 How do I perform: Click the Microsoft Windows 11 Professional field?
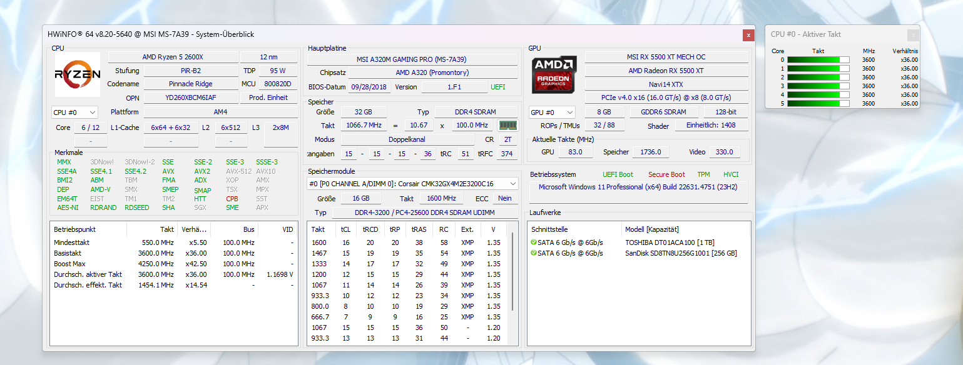click(638, 192)
